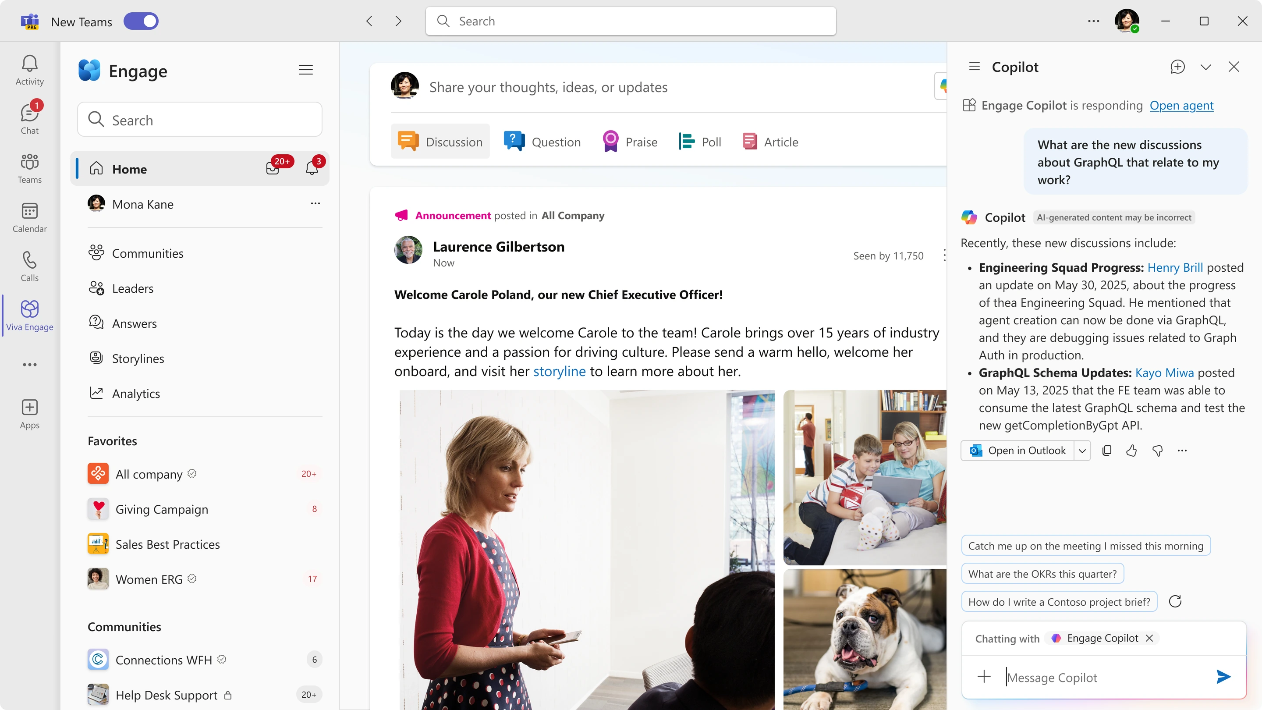Open the Copilot pane hamburger menu
Viewport: 1262px width, 710px height.
tap(974, 67)
